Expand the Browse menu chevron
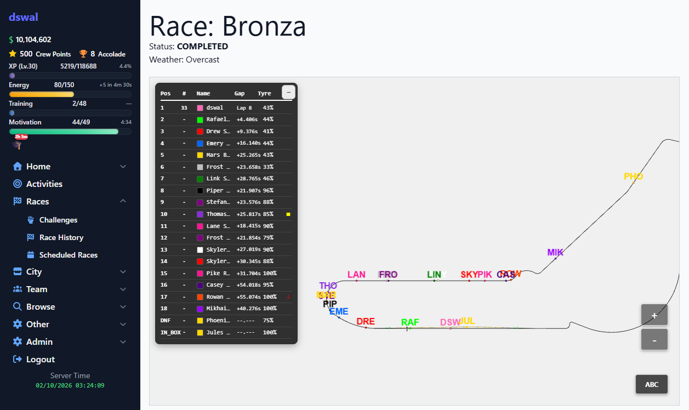The height and width of the screenshot is (410, 689). (123, 307)
